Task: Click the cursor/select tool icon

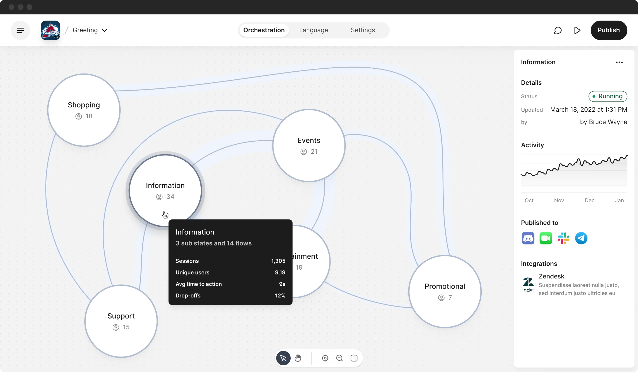Action: (x=283, y=358)
